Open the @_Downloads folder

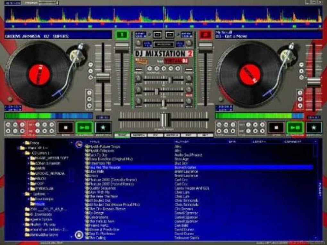[40, 214]
